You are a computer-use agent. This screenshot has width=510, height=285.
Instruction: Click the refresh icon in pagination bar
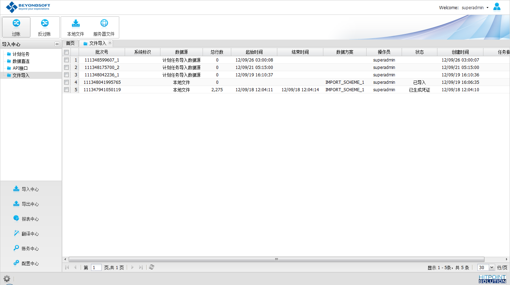pos(152,267)
